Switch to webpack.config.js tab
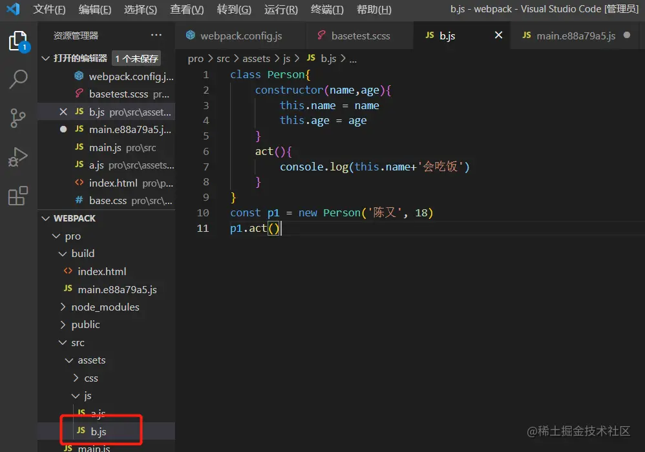 click(240, 36)
